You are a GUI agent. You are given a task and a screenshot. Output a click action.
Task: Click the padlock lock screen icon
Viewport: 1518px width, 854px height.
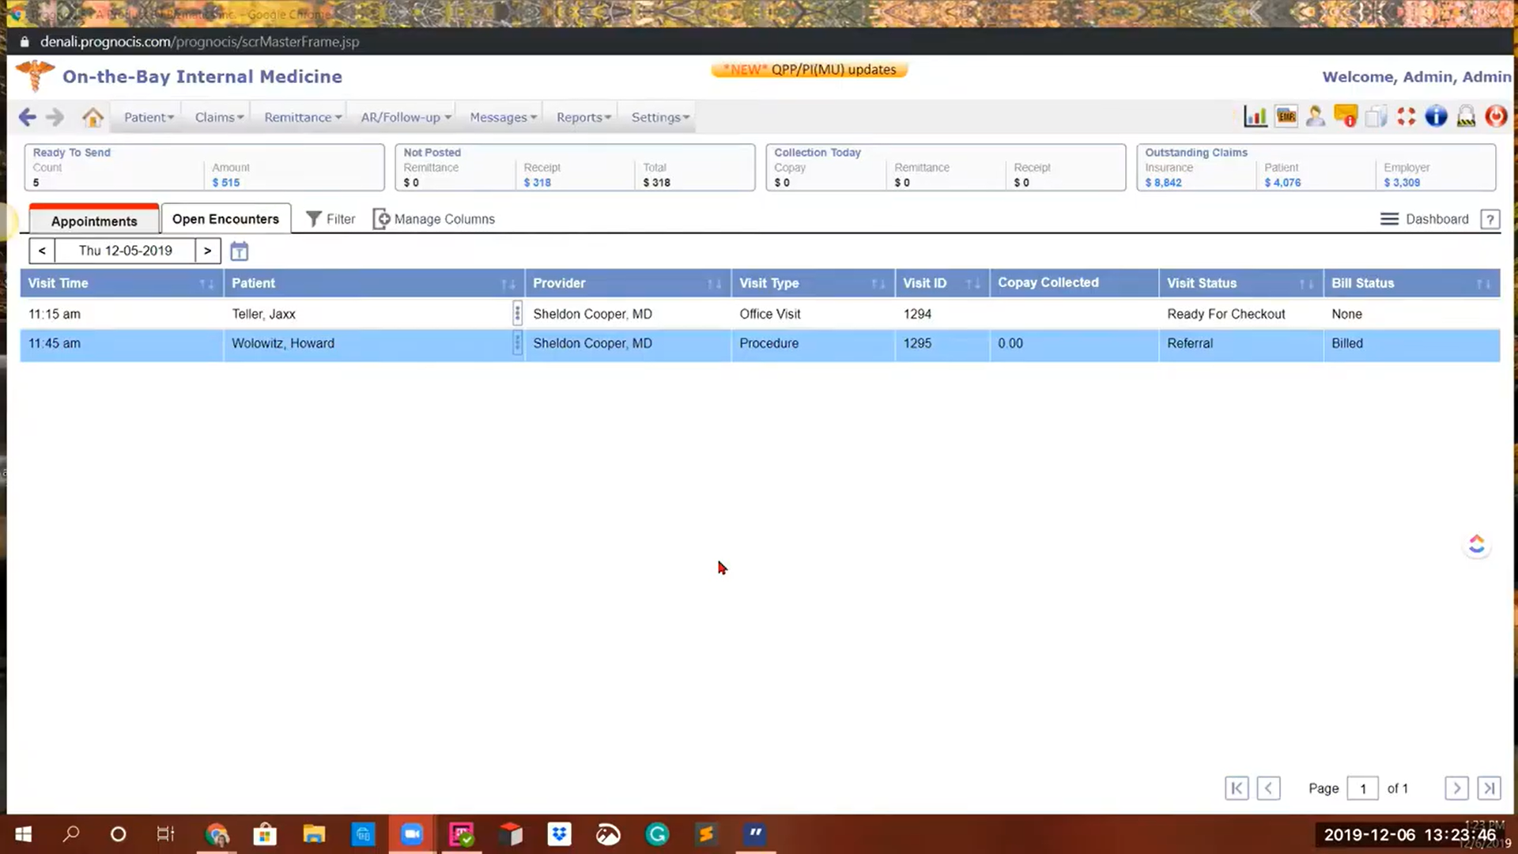(x=1466, y=117)
